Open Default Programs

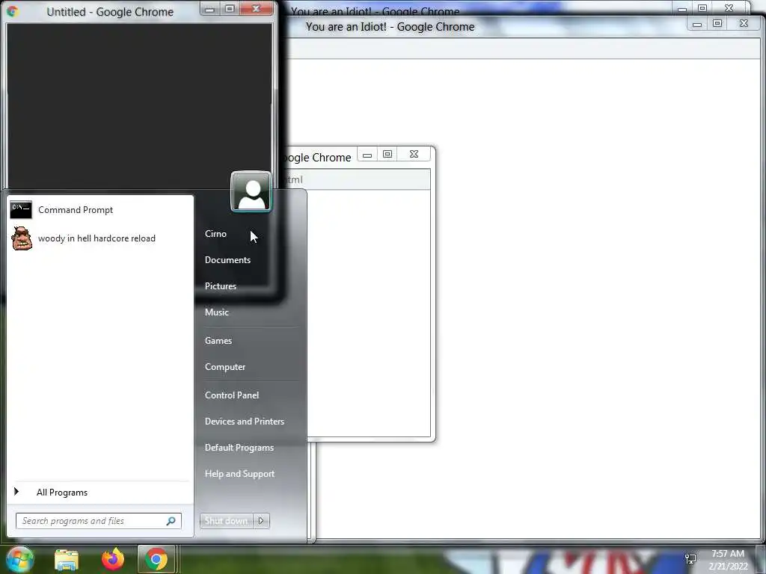pos(239,448)
